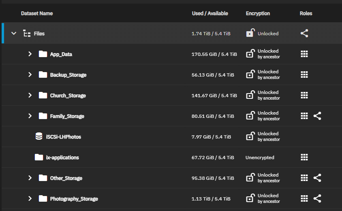
Task: Click the Dataset Name column header
Action: [37, 13]
